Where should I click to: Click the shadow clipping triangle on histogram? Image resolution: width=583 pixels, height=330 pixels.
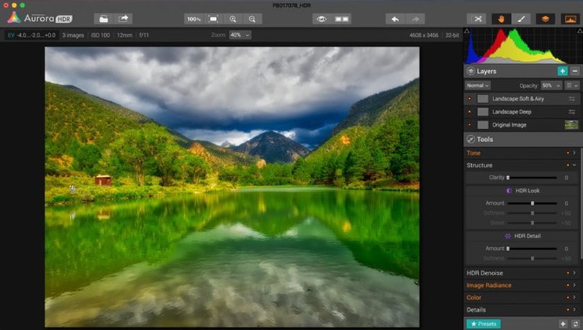467,31
